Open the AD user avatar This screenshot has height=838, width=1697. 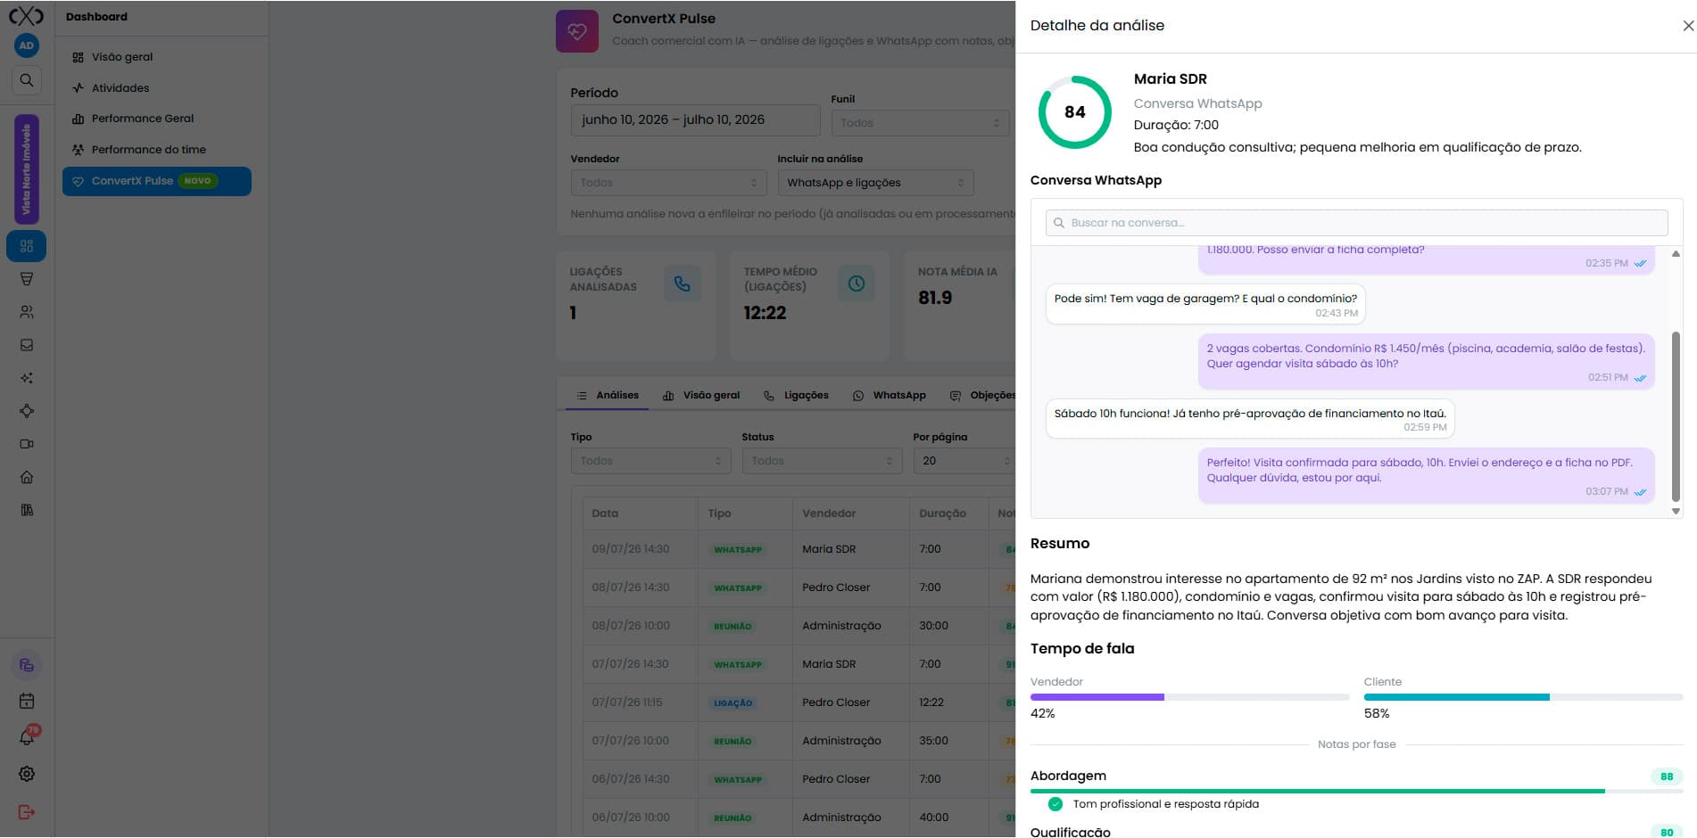(27, 45)
